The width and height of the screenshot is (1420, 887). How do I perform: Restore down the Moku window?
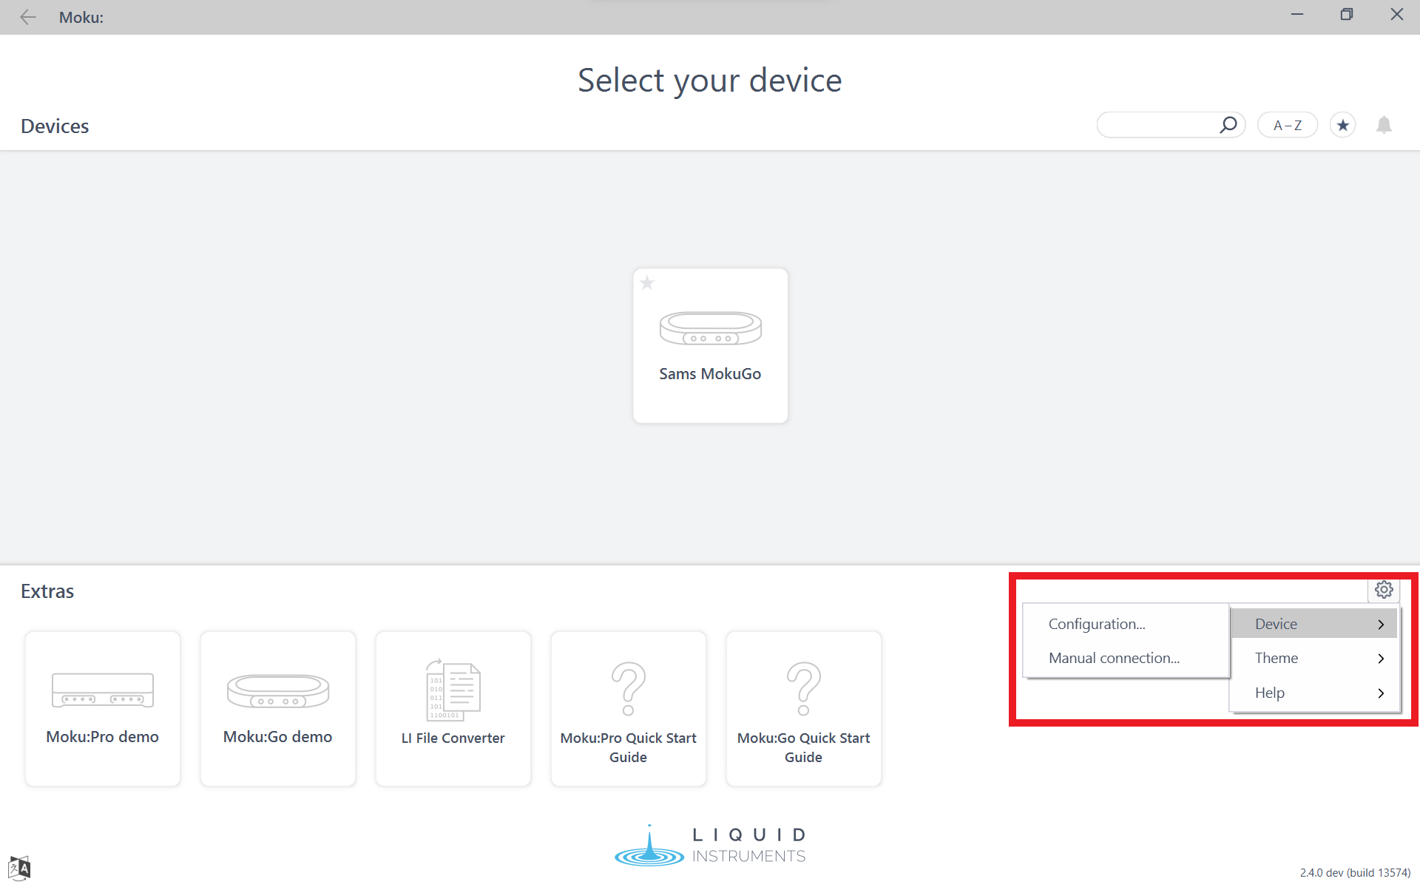1347,15
